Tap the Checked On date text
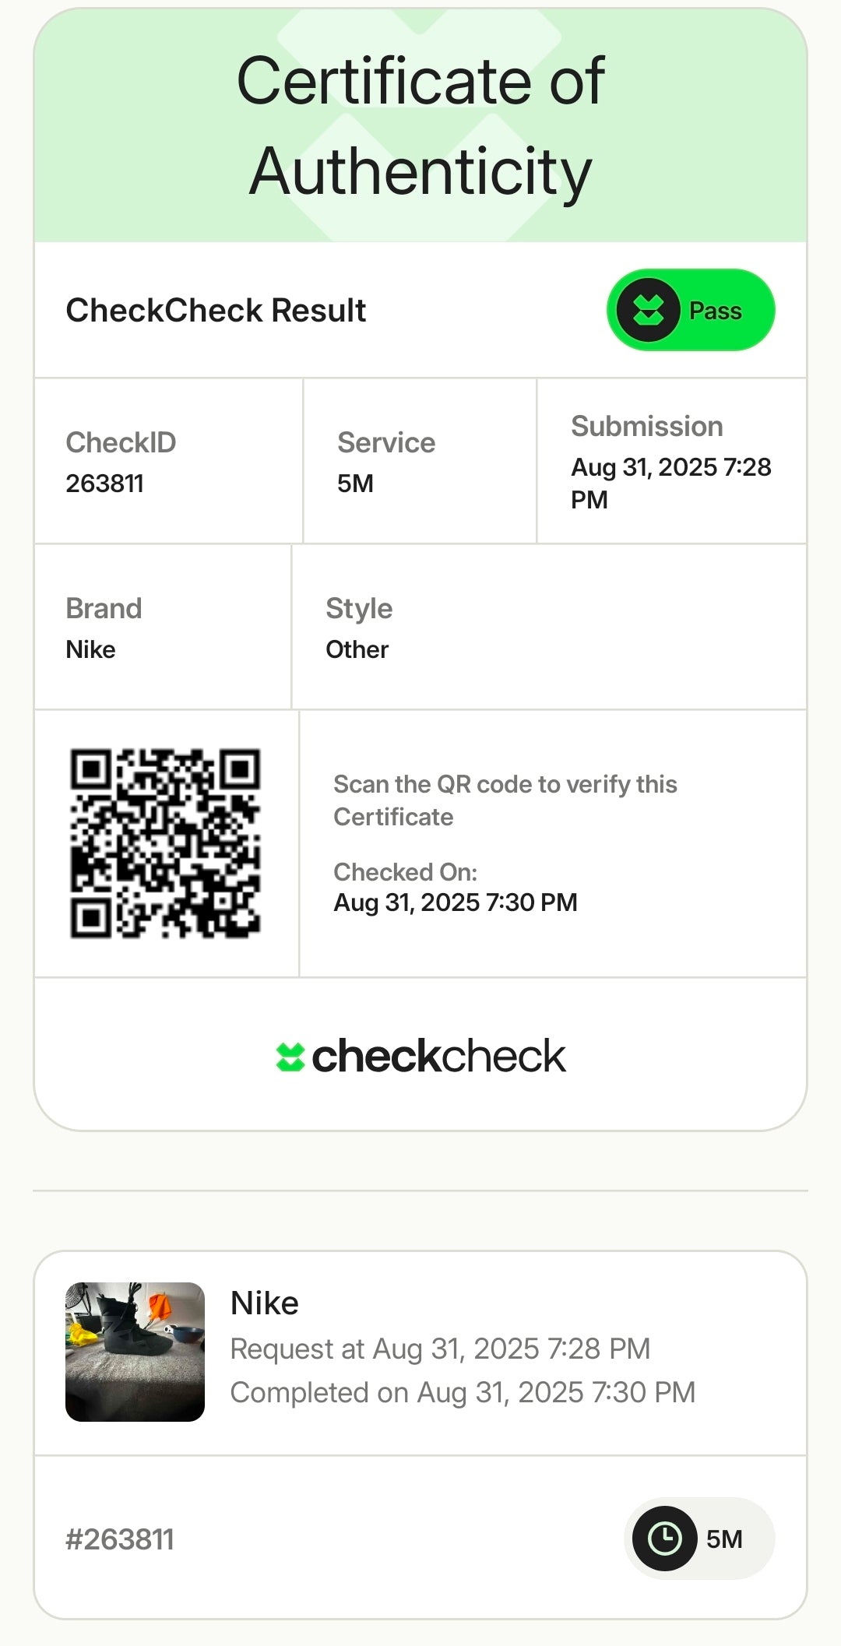This screenshot has width=841, height=1646. pyautogui.click(x=455, y=902)
